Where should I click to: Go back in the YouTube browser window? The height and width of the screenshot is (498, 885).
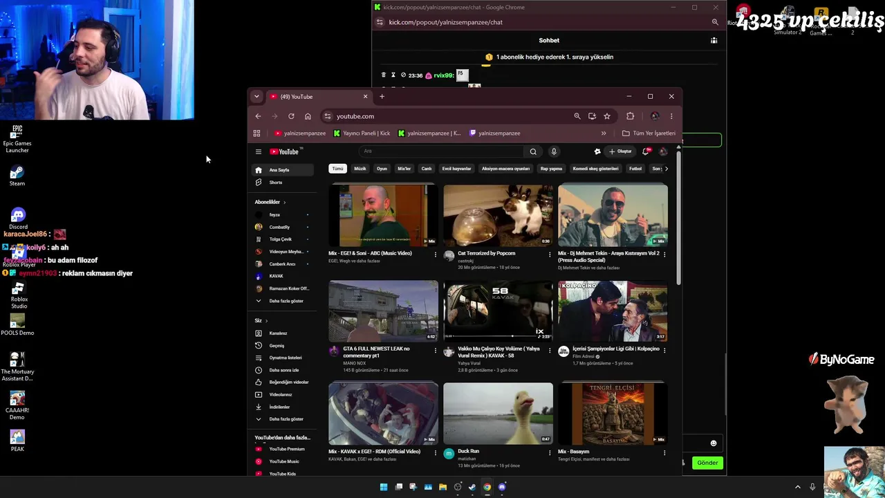tap(258, 116)
